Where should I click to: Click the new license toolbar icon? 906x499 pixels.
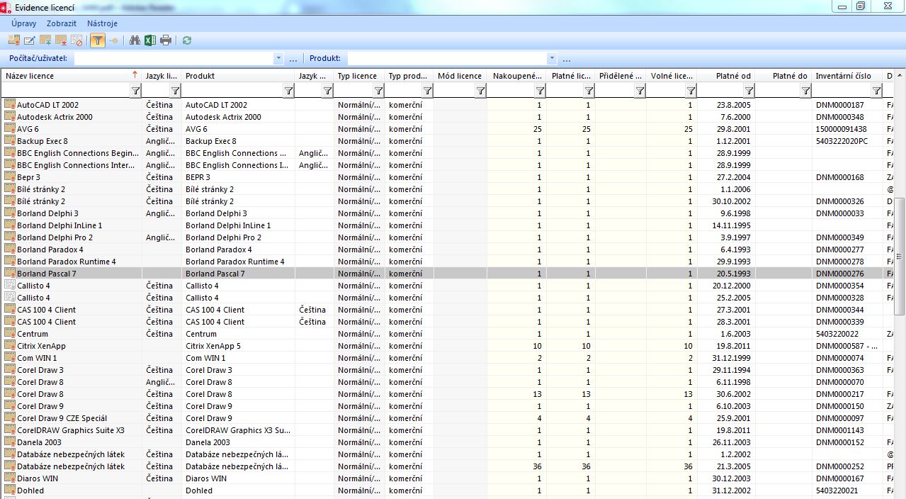13,40
